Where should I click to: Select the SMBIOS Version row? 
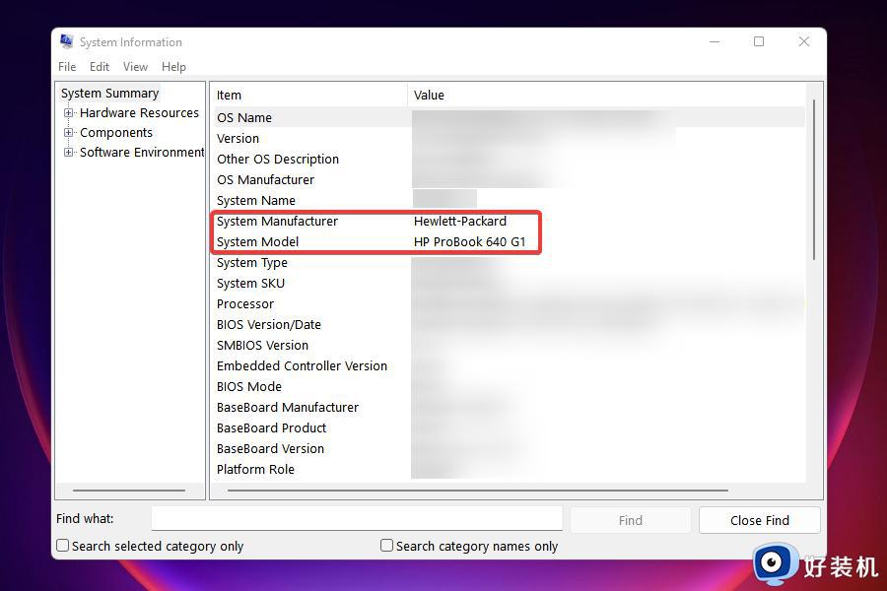click(x=510, y=346)
